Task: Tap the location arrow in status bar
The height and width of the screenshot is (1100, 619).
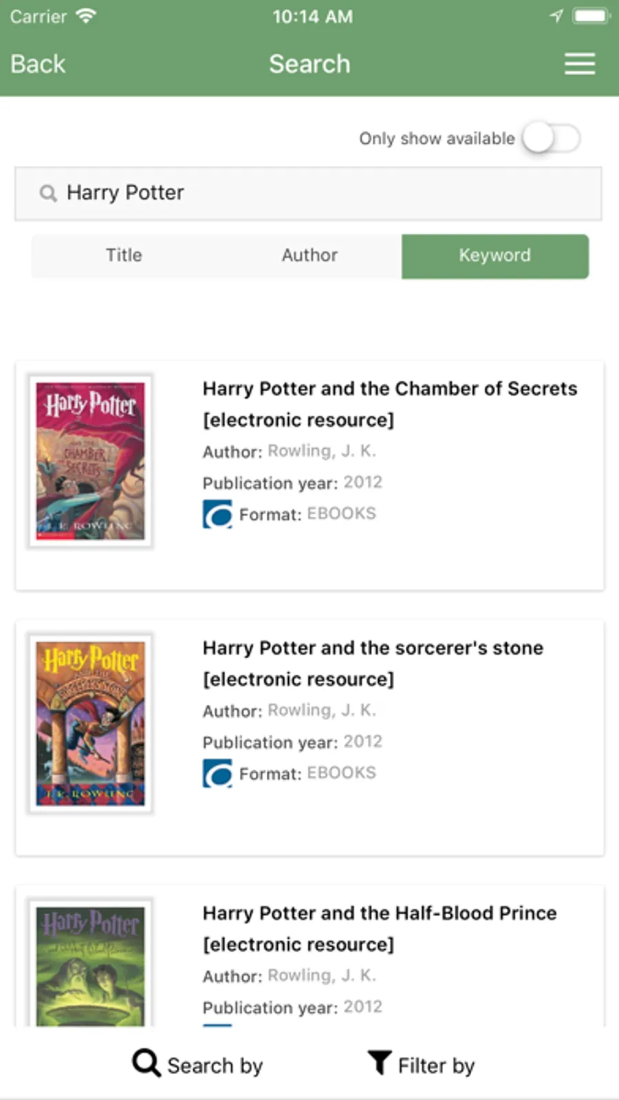Action: click(x=556, y=16)
